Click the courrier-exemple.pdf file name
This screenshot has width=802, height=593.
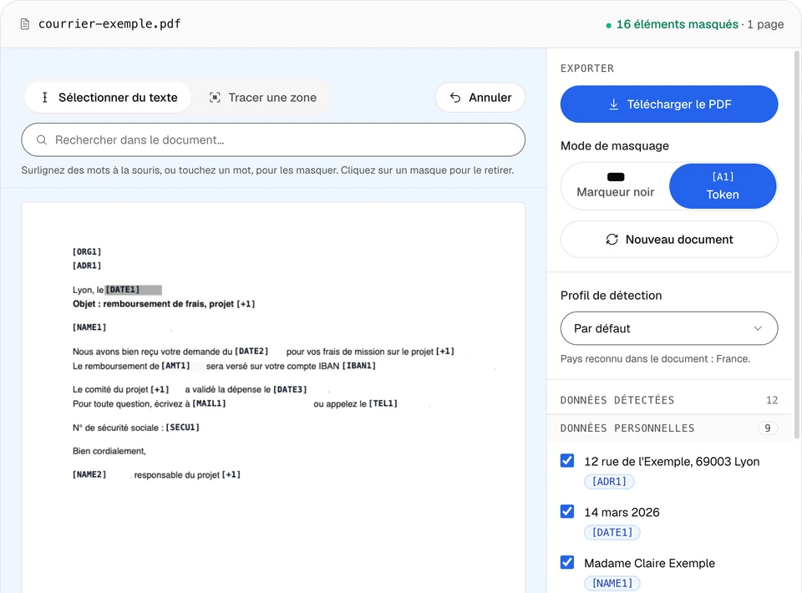tap(109, 24)
